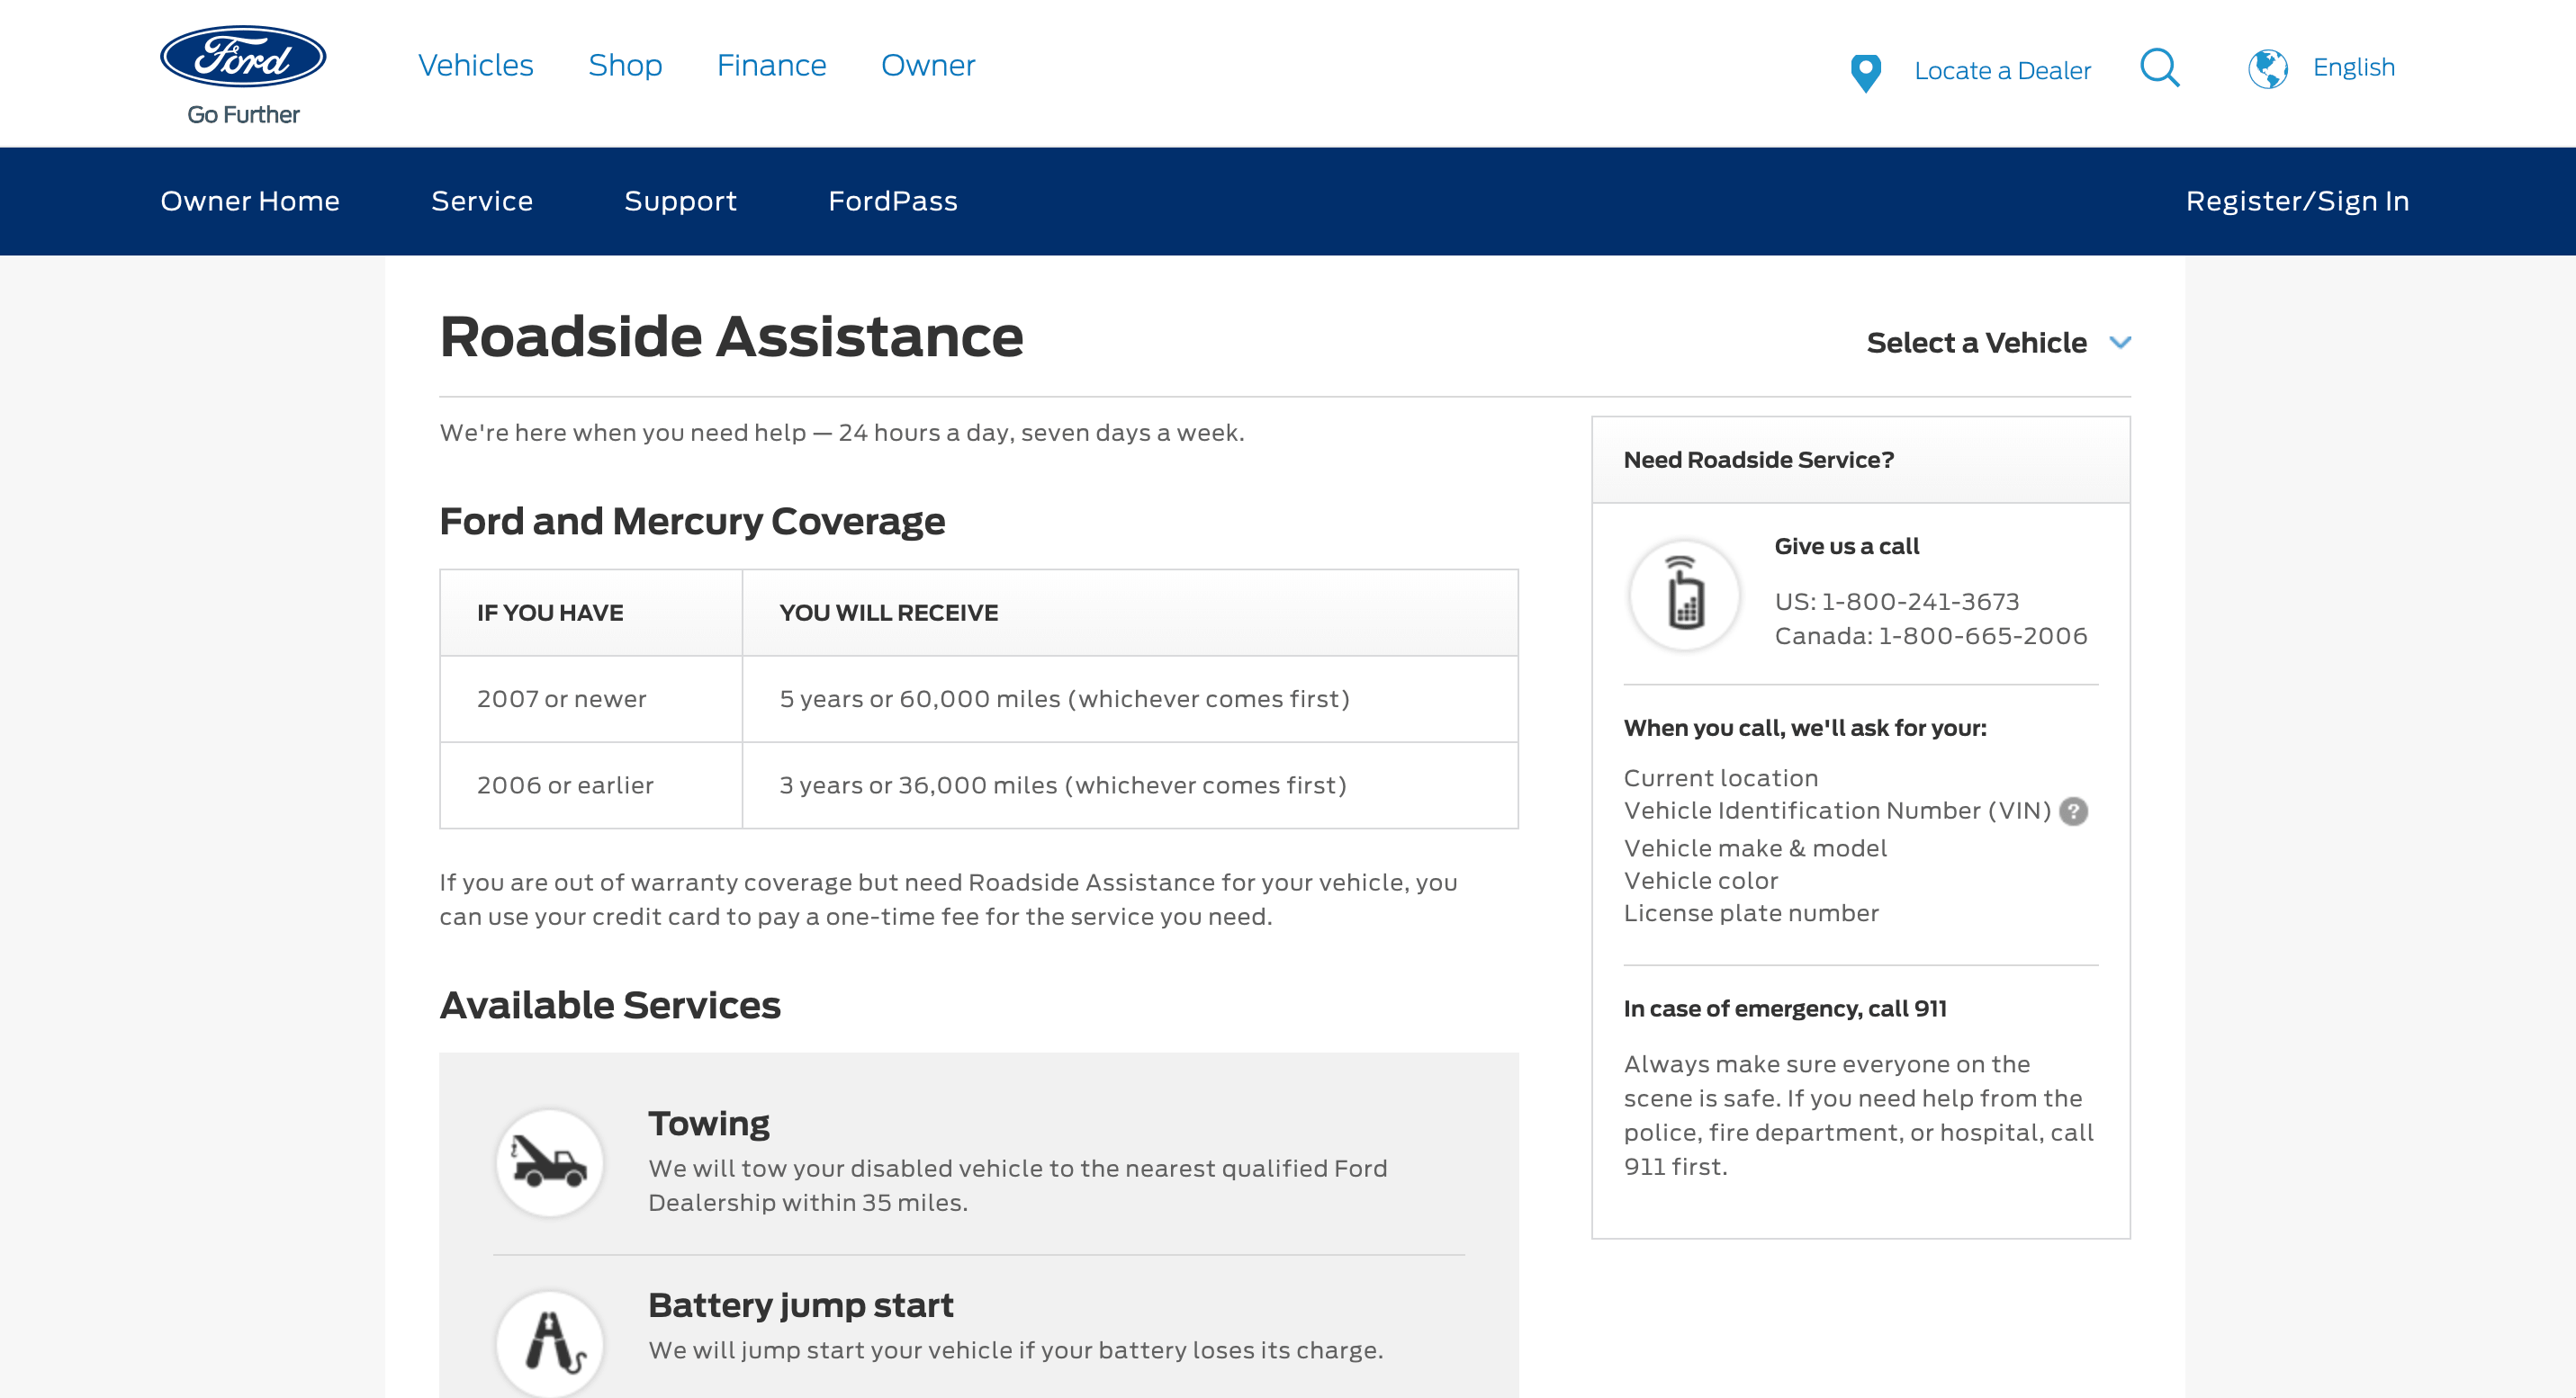
Task: Expand the Select a Vehicle dropdown
Action: pyautogui.click(x=1976, y=343)
